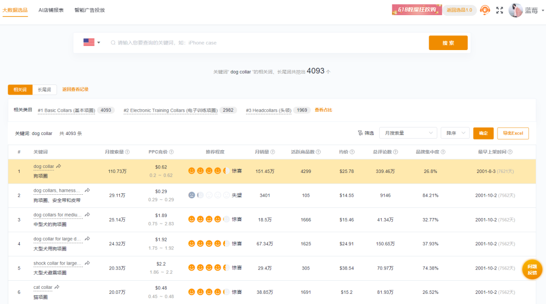Click the 问题反馈 floating feedback button
The width and height of the screenshot is (546, 304).
click(532, 269)
